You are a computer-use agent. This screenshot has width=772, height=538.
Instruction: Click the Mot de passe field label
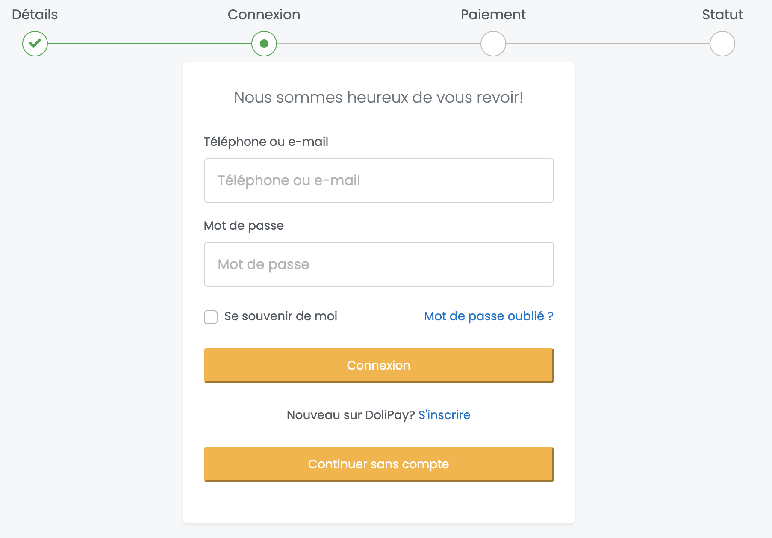pos(244,226)
